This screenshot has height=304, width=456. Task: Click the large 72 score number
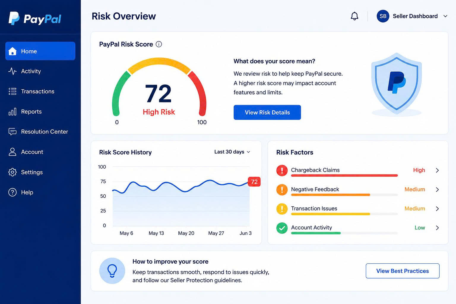coord(158,94)
